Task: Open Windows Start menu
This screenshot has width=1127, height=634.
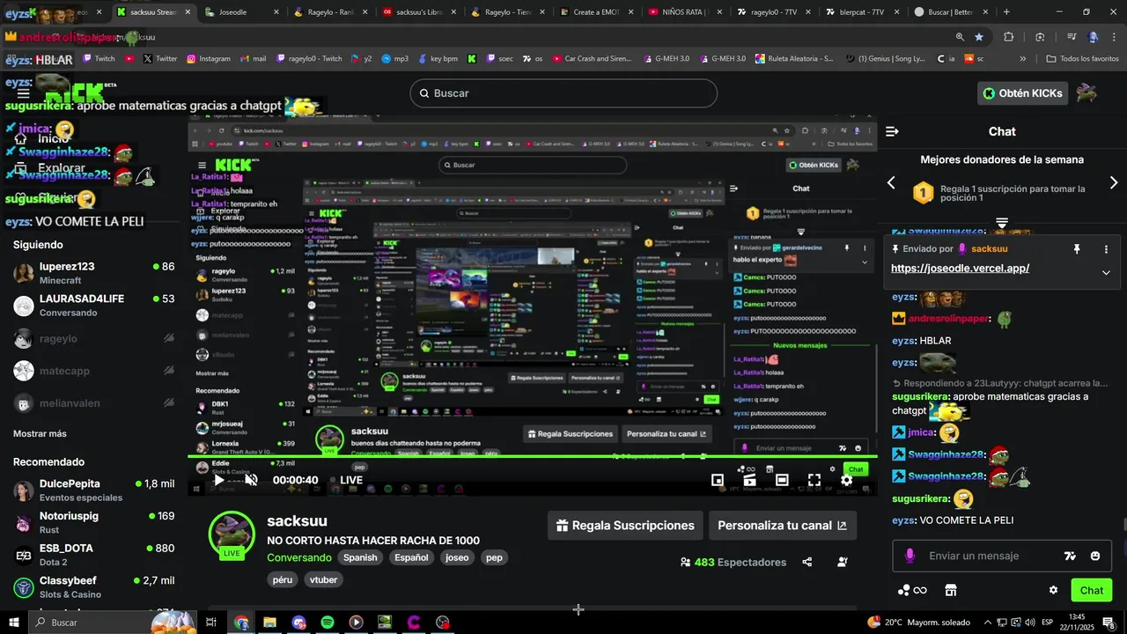Action: point(13,623)
